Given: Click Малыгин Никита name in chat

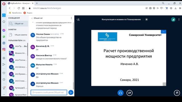Looking at the screenshot, I should [44, 65].
